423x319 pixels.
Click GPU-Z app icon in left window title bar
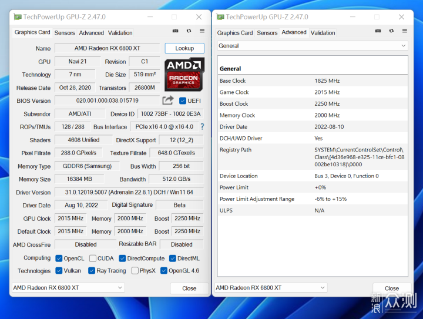coord(18,17)
